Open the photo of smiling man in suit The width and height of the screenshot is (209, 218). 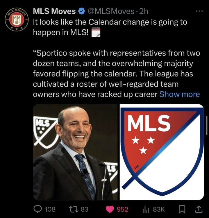[75, 152]
